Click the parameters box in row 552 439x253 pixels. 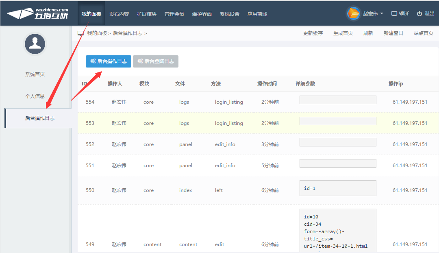coord(338,142)
